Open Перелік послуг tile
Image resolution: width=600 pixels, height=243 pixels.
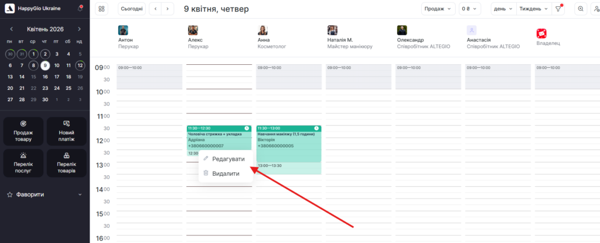click(x=23, y=162)
